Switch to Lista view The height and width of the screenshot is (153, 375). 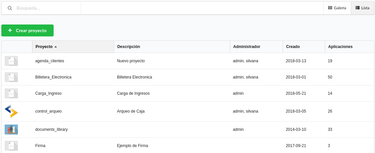click(362, 8)
